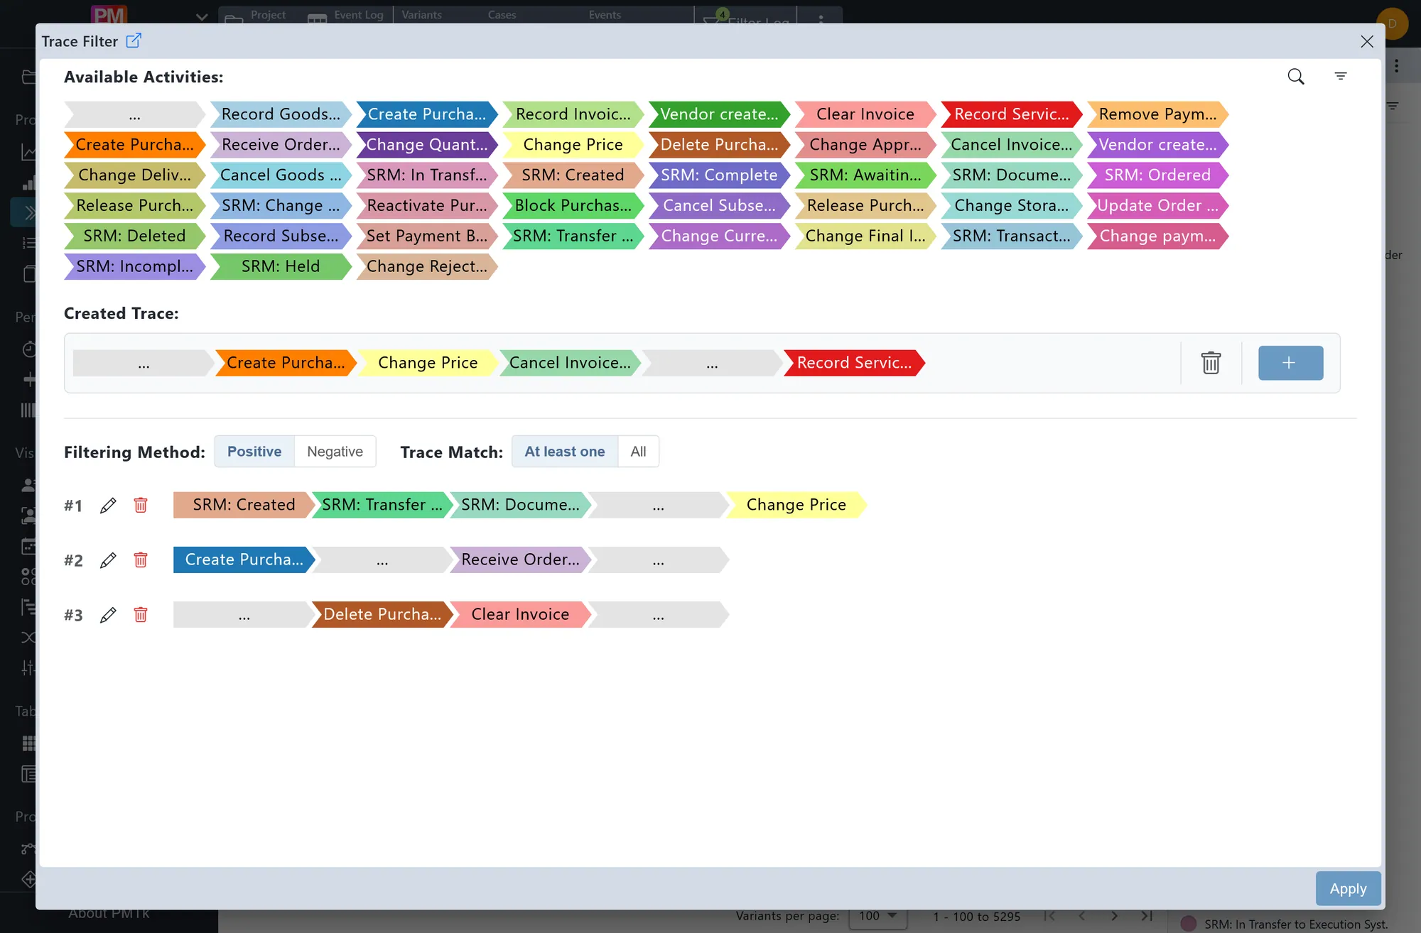Click Block Purchas... activity chip
1421x933 pixels.
[573, 206]
